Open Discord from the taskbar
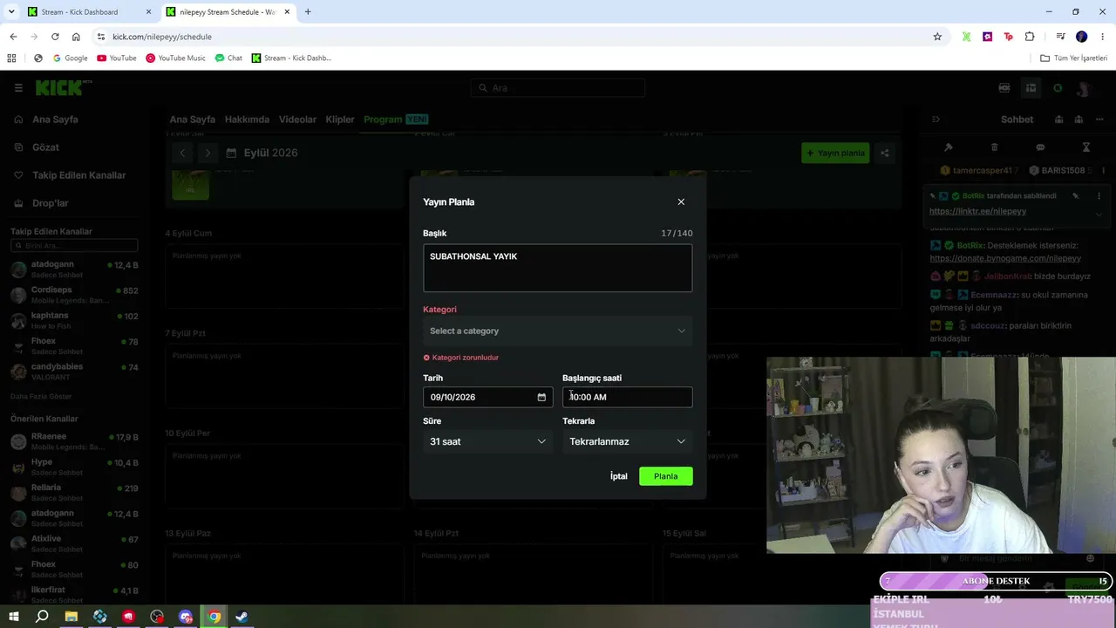The image size is (1116, 628). (185, 617)
